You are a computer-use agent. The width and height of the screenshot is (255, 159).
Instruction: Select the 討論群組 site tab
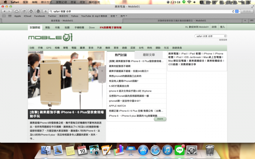pyautogui.click(x=35, y=28)
